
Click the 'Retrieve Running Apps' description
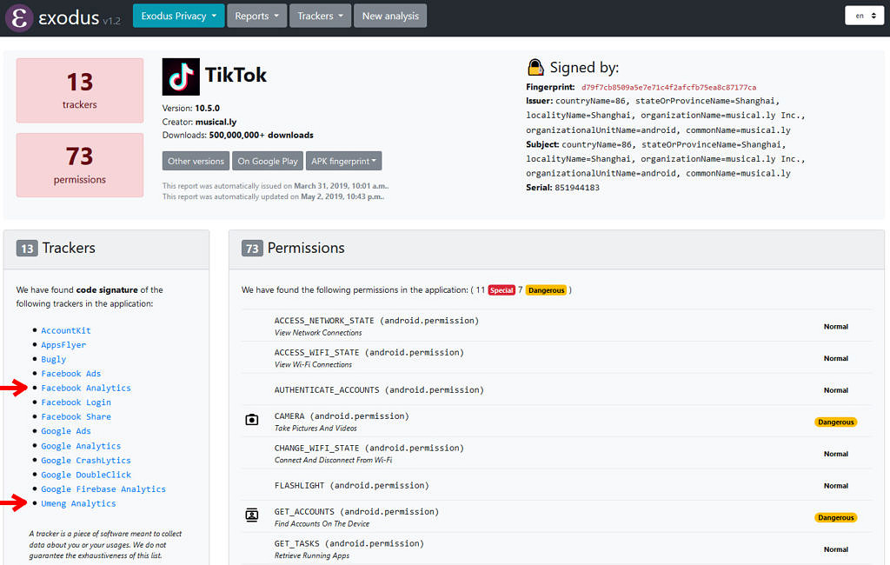click(x=312, y=555)
